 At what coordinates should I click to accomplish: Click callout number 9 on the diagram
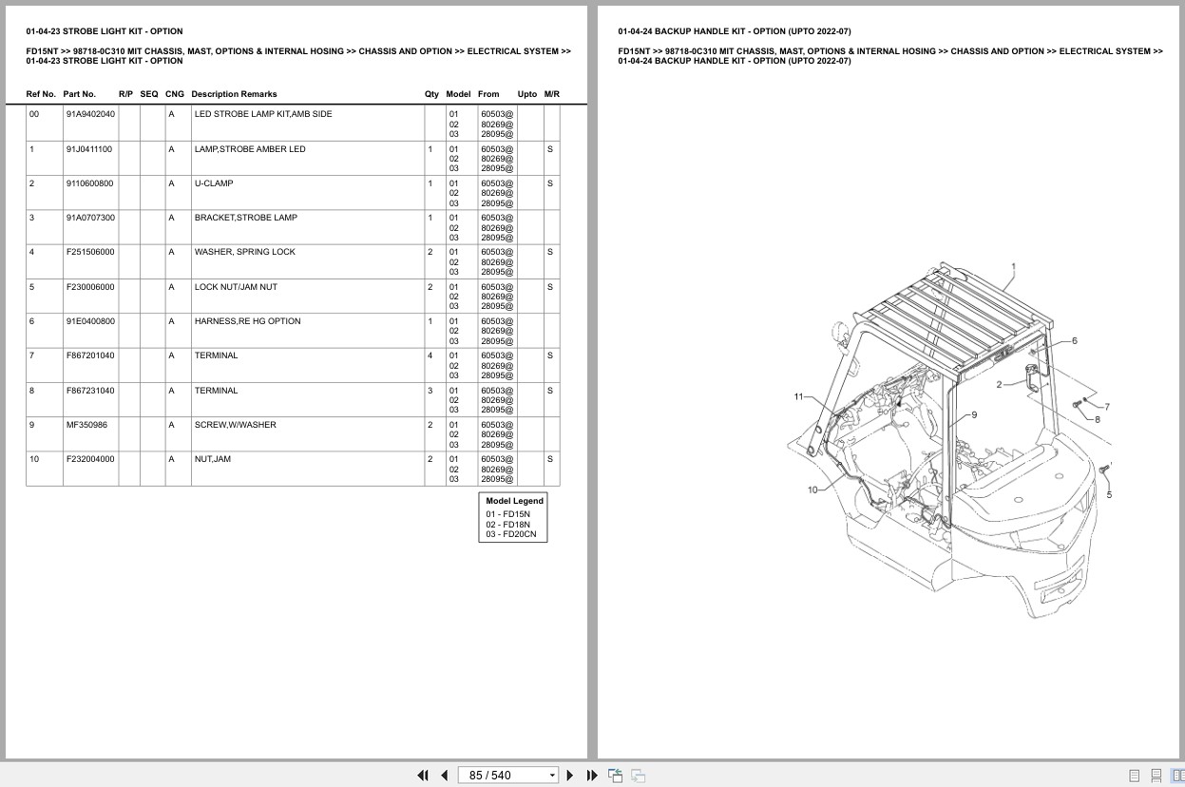pos(973,414)
